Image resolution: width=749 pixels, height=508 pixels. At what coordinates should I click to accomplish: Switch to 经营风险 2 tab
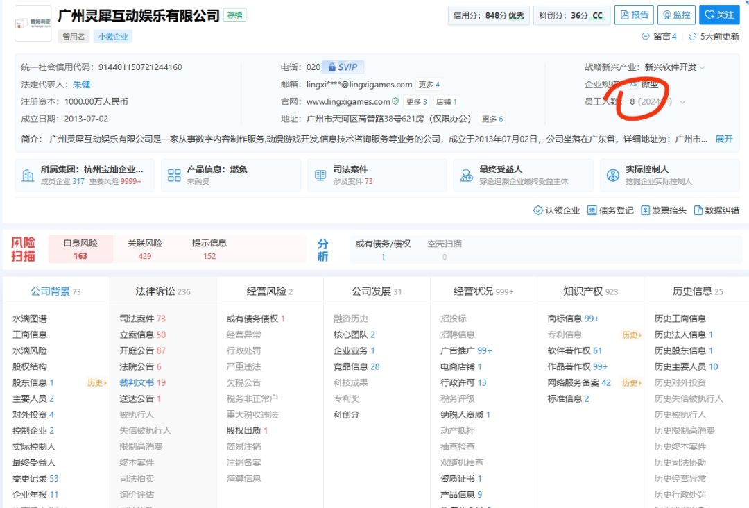(270, 291)
